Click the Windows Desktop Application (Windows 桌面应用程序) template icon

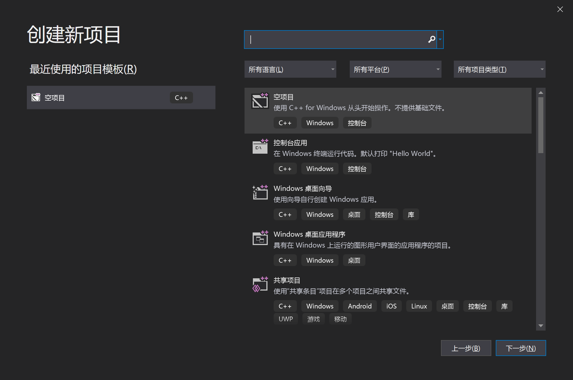(x=260, y=238)
